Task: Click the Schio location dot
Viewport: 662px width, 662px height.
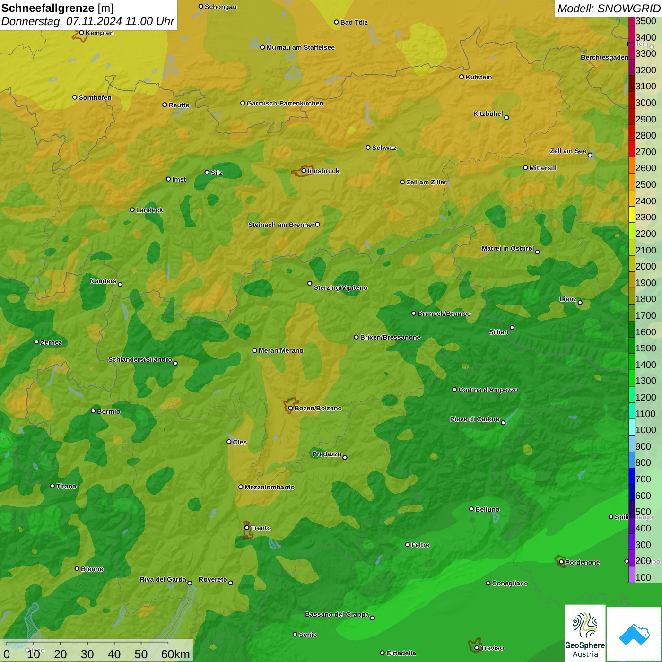Action: (295, 634)
